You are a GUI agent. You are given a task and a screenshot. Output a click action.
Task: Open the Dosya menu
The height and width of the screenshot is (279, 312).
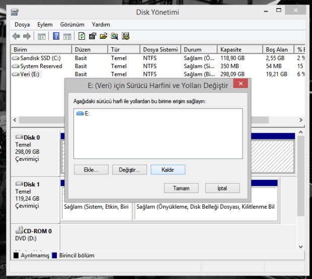tap(22, 24)
